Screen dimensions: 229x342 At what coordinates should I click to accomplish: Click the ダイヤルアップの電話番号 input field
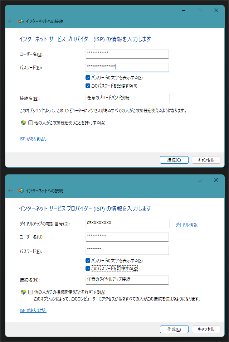(127, 223)
